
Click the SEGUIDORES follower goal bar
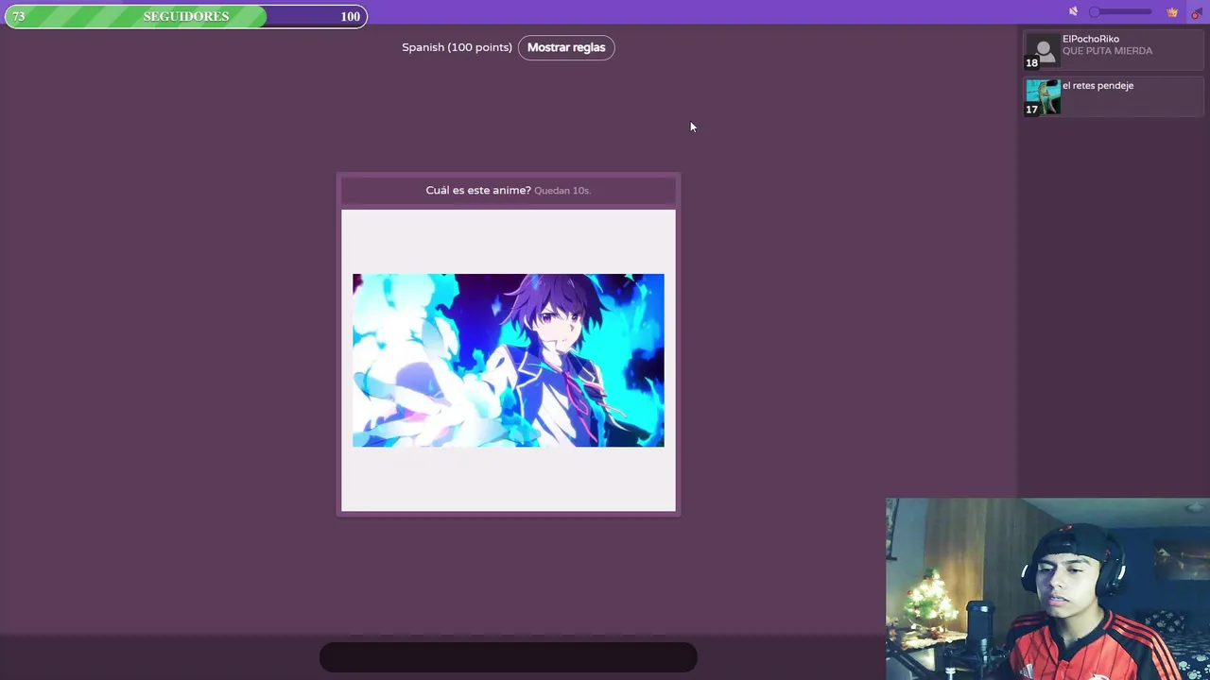186,16
